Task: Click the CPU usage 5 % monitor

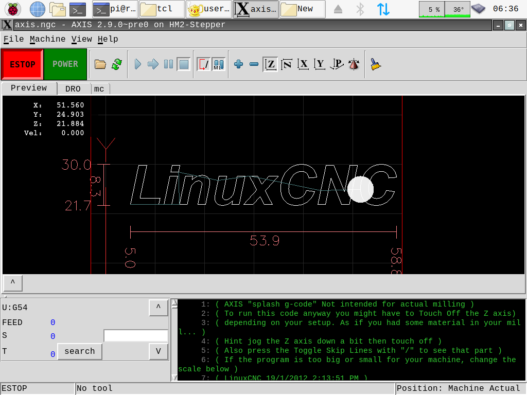Action: pyautogui.click(x=432, y=9)
